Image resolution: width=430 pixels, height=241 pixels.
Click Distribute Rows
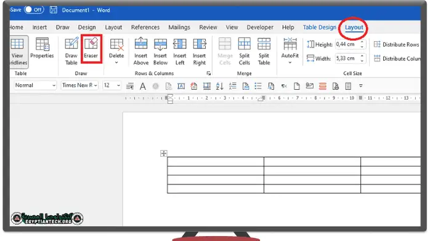pyautogui.click(x=397, y=44)
